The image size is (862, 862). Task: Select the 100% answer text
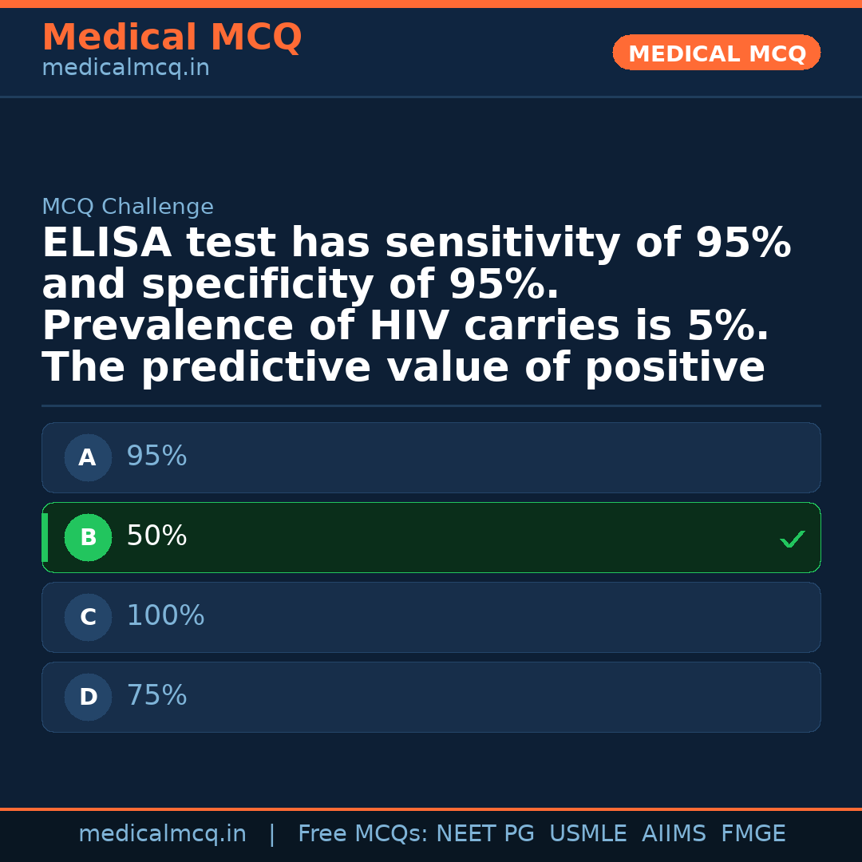[165, 616]
